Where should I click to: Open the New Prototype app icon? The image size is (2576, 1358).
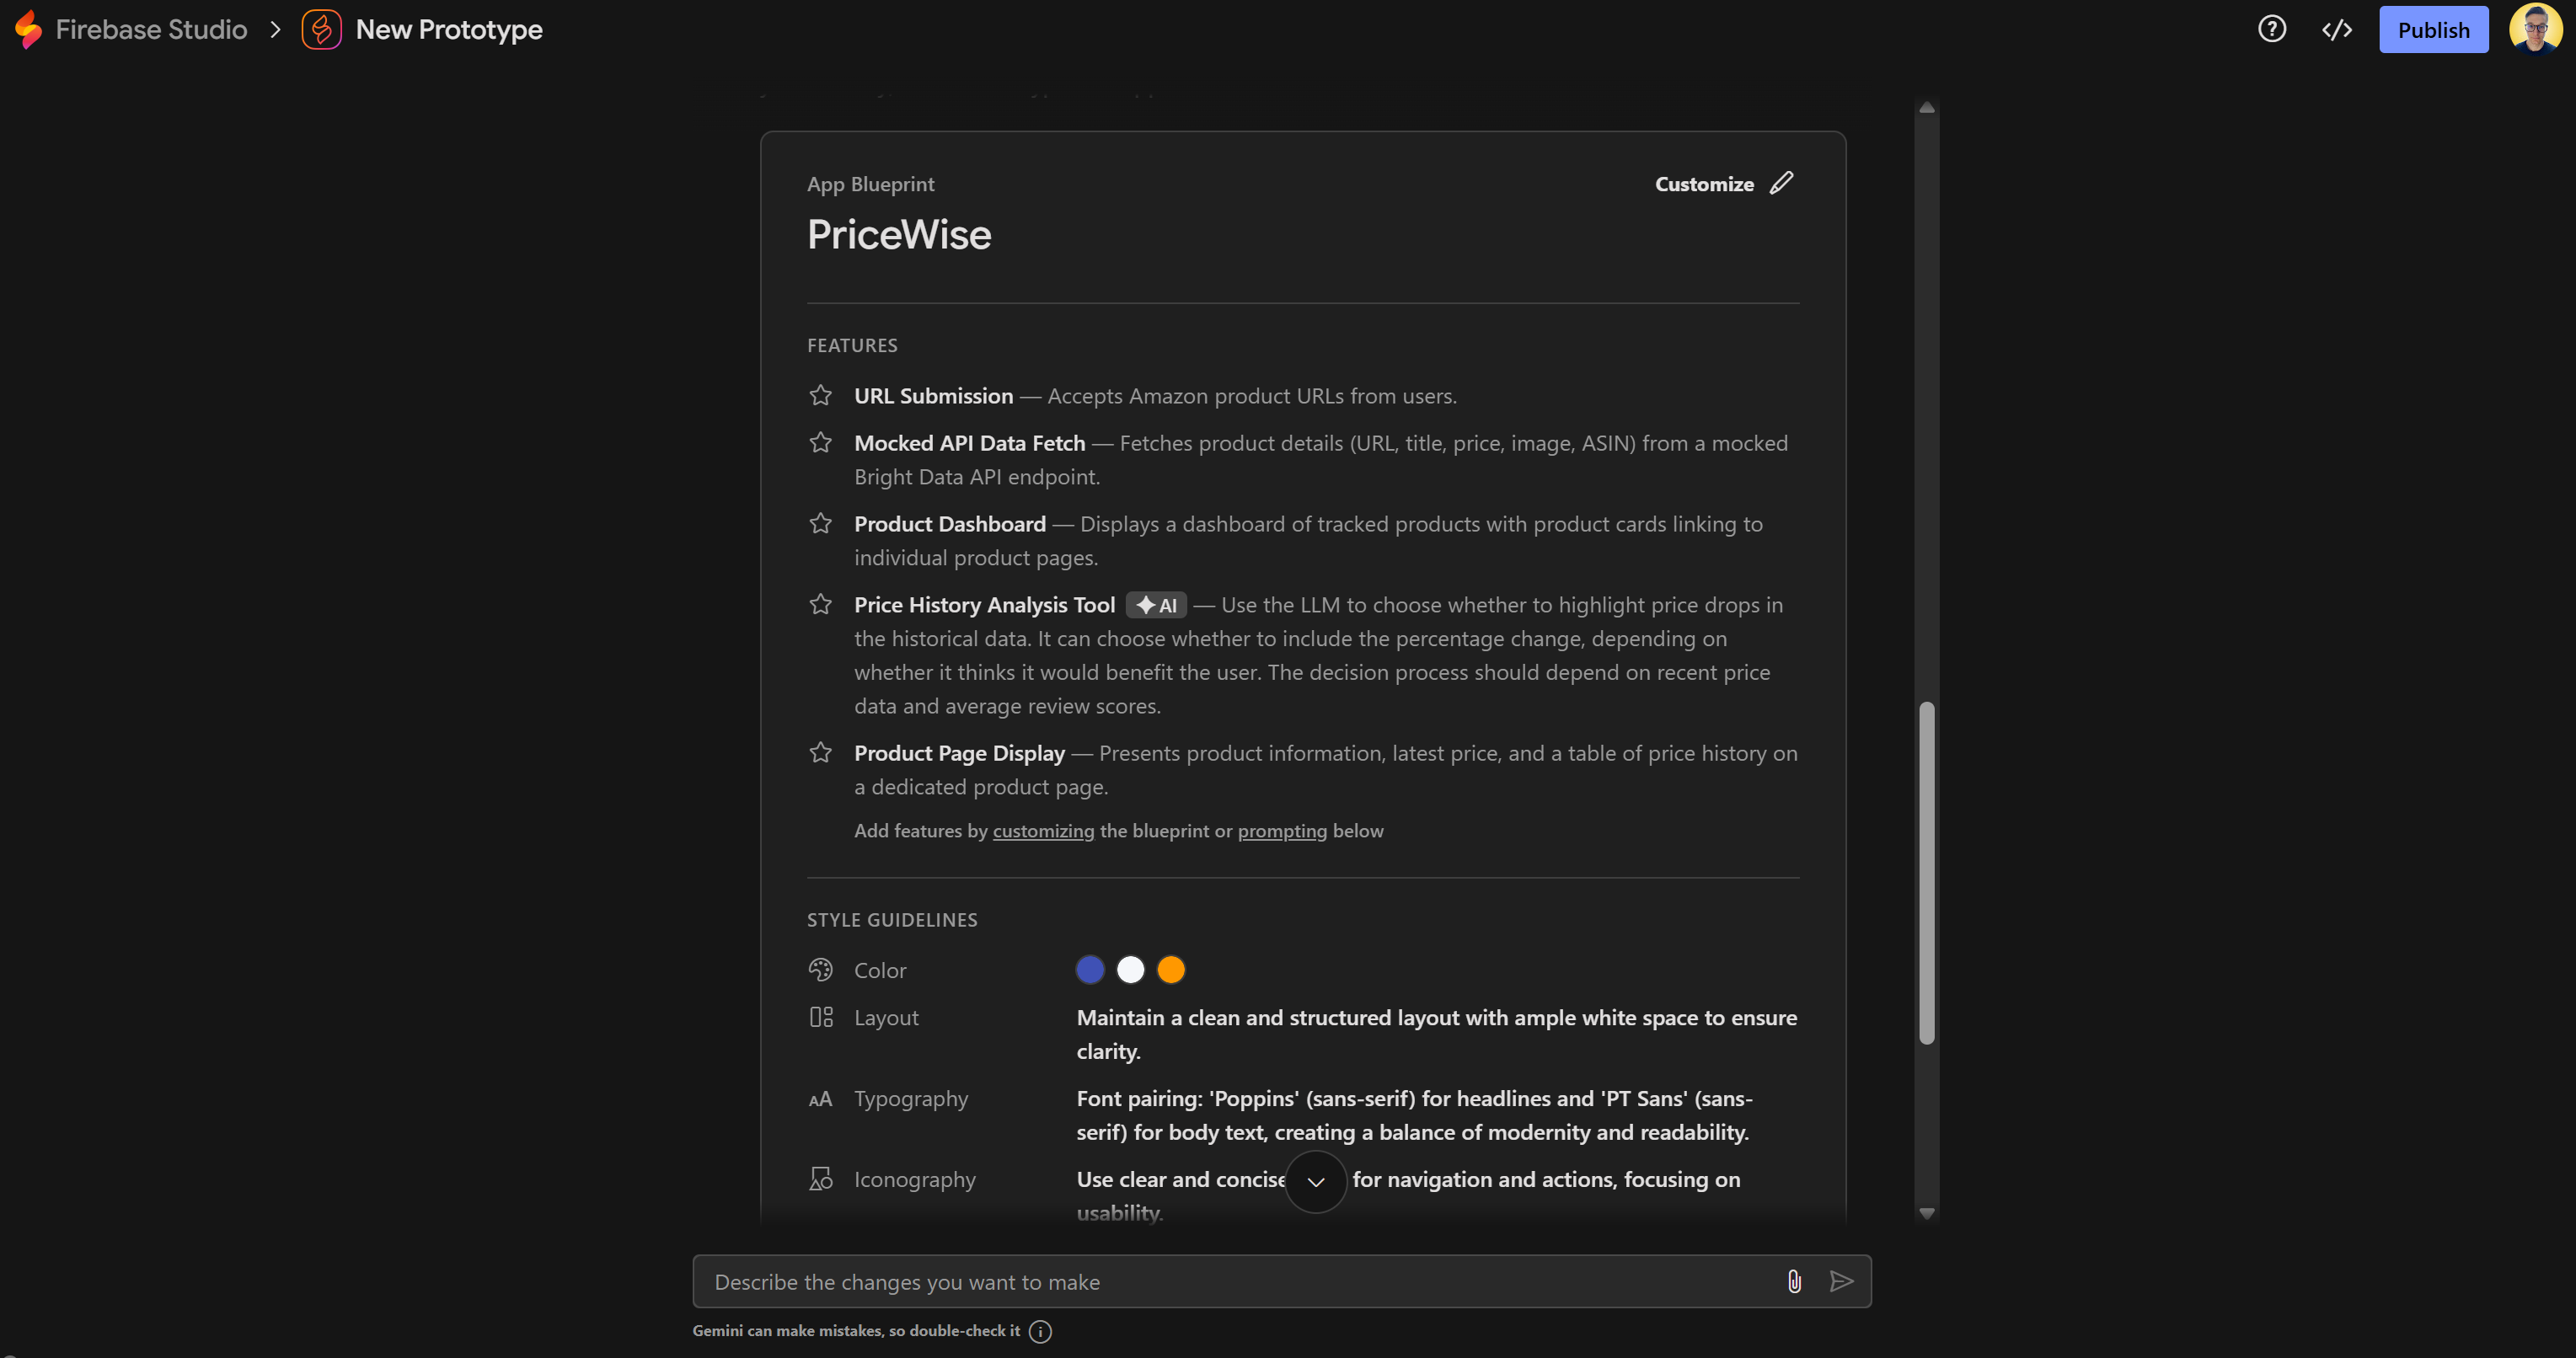(x=320, y=29)
